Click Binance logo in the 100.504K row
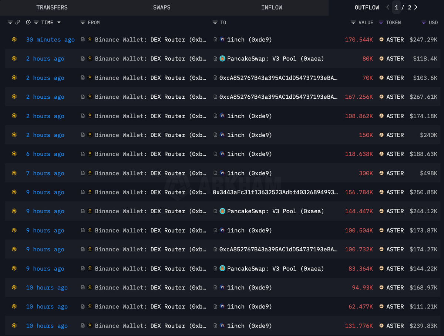The image size is (444, 336). click(90, 230)
